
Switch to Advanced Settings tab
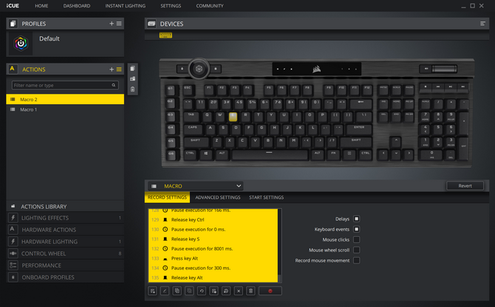[218, 197]
